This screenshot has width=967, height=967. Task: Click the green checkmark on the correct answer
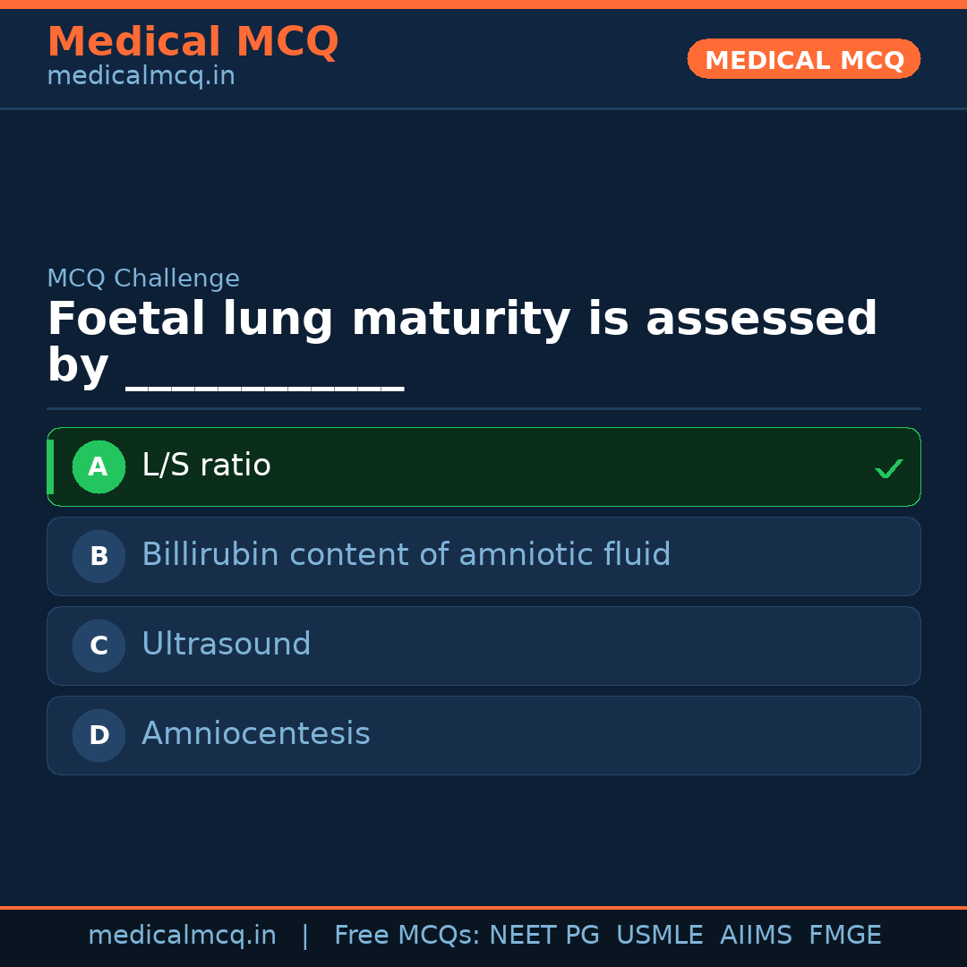888,468
